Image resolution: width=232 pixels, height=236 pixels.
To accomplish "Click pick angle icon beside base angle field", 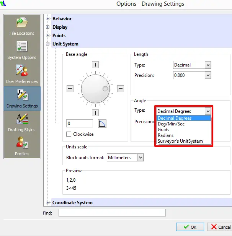I will pos(102,124).
